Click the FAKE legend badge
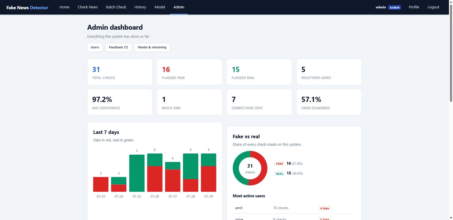The width and height of the screenshot is (453, 220). tap(279, 164)
